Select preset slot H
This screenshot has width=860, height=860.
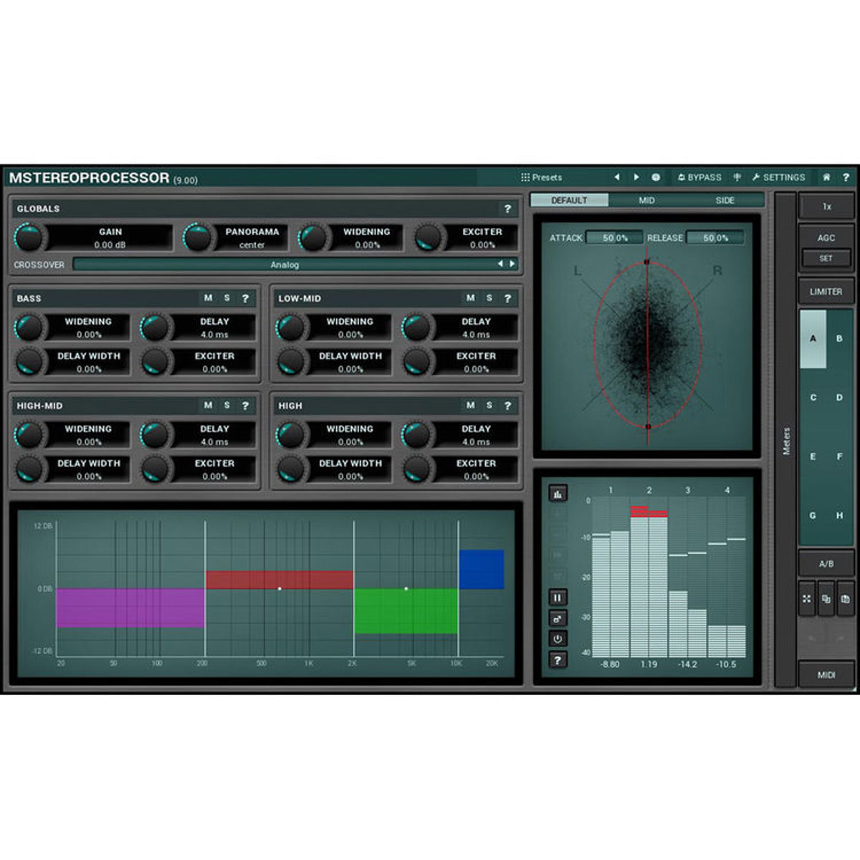[839, 515]
